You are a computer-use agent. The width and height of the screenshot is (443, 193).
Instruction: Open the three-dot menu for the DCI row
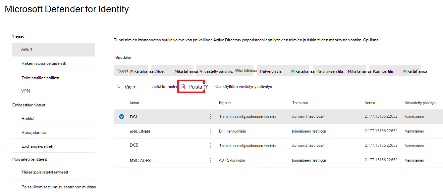[x=210, y=117]
